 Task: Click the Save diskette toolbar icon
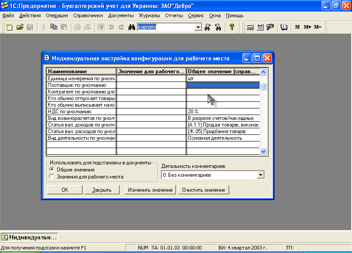pos(30,27)
